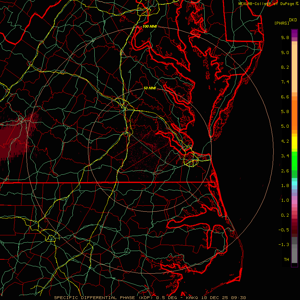Click the bright green color bar segment
300x300 pixels.
tap(294, 161)
